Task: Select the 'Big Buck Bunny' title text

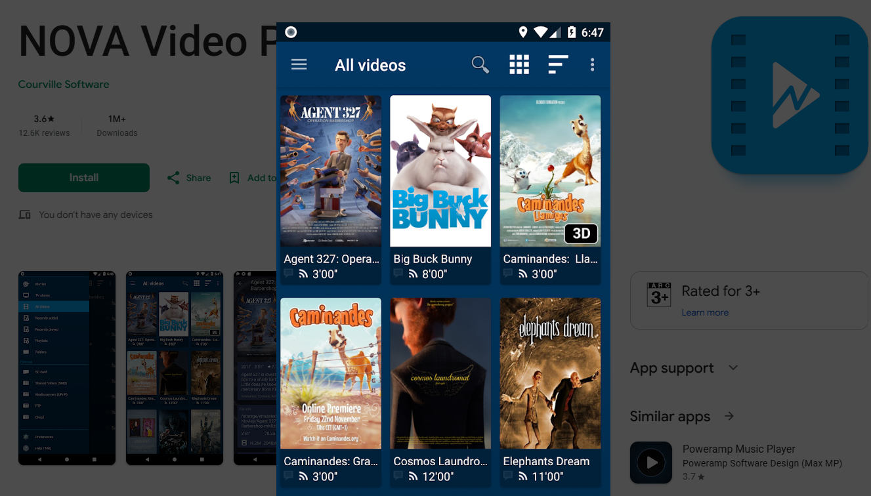Action: (x=433, y=259)
